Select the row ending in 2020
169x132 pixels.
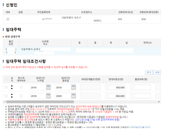(x=6, y=96)
